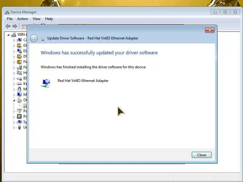The height and width of the screenshot is (182, 243).
Task: Click the Device Manager title bar icon
Action: [7, 12]
